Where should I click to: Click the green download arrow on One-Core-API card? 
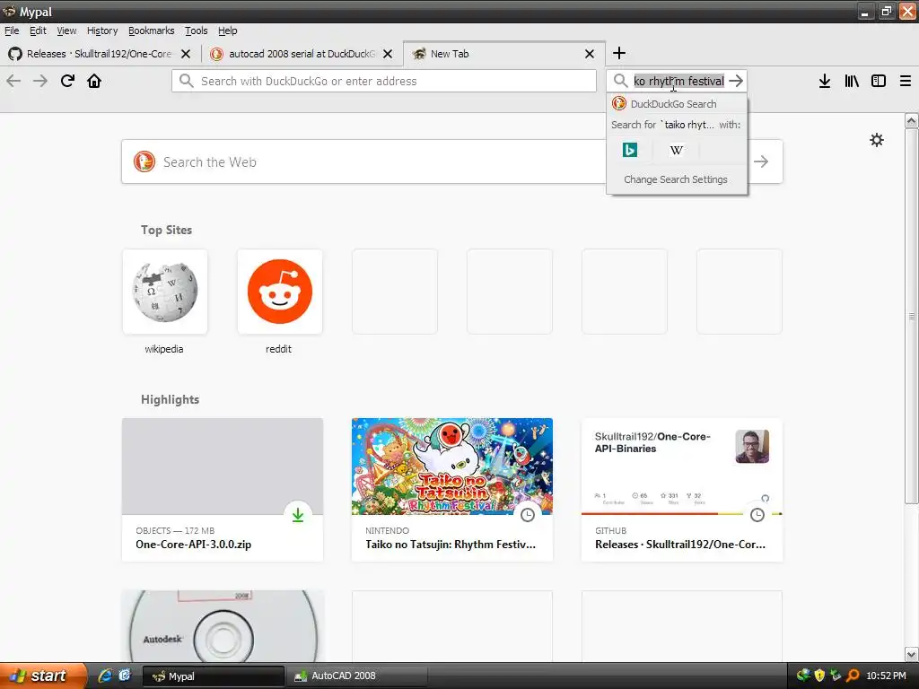(x=298, y=514)
